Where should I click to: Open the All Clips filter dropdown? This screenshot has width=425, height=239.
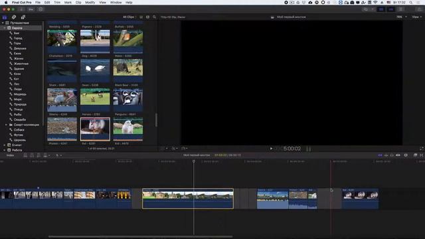click(x=129, y=17)
